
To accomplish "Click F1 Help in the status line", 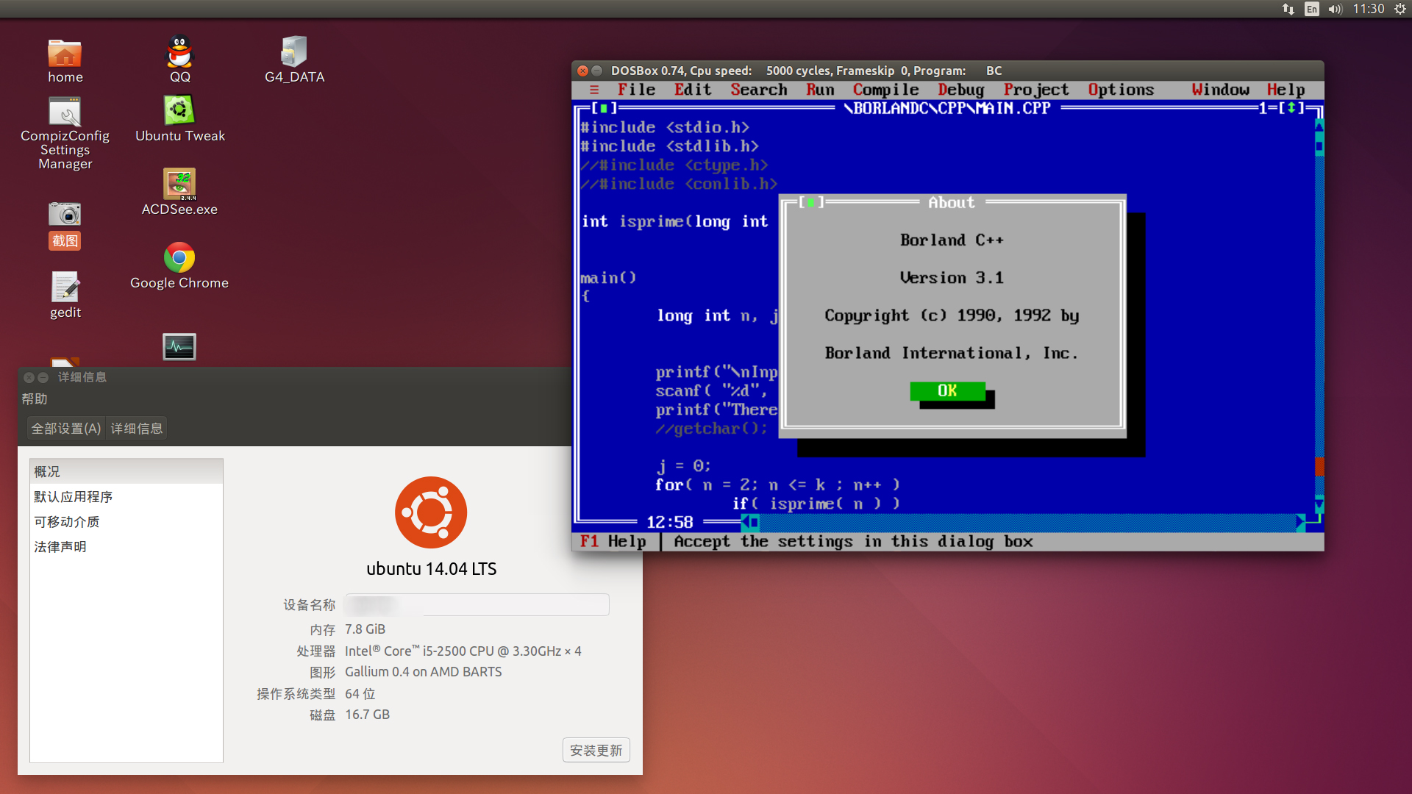I will (x=613, y=542).
